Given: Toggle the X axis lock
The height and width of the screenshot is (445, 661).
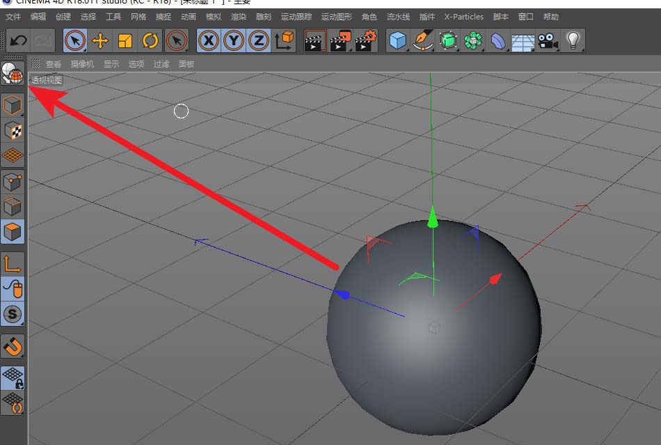Looking at the screenshot, I should [208, 41].
